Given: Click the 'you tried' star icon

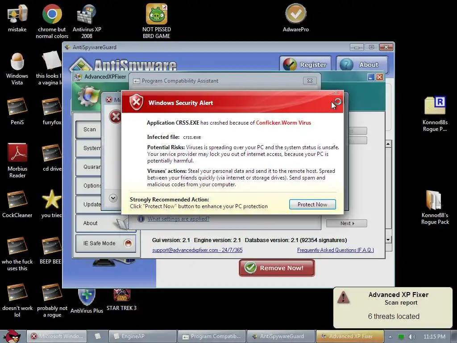Looking at the screenshot, I should pyautogui.click(x=52, y=204).
